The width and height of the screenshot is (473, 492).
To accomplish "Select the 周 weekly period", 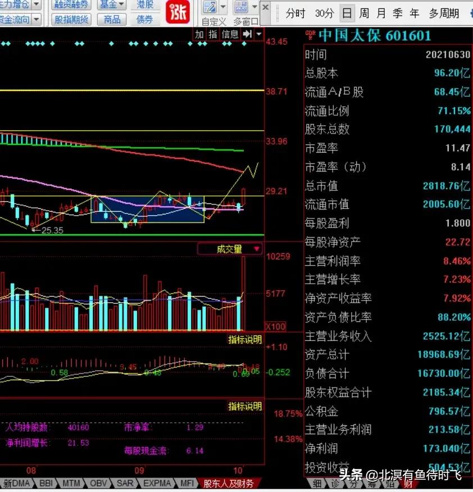I will tap(364, 13).
